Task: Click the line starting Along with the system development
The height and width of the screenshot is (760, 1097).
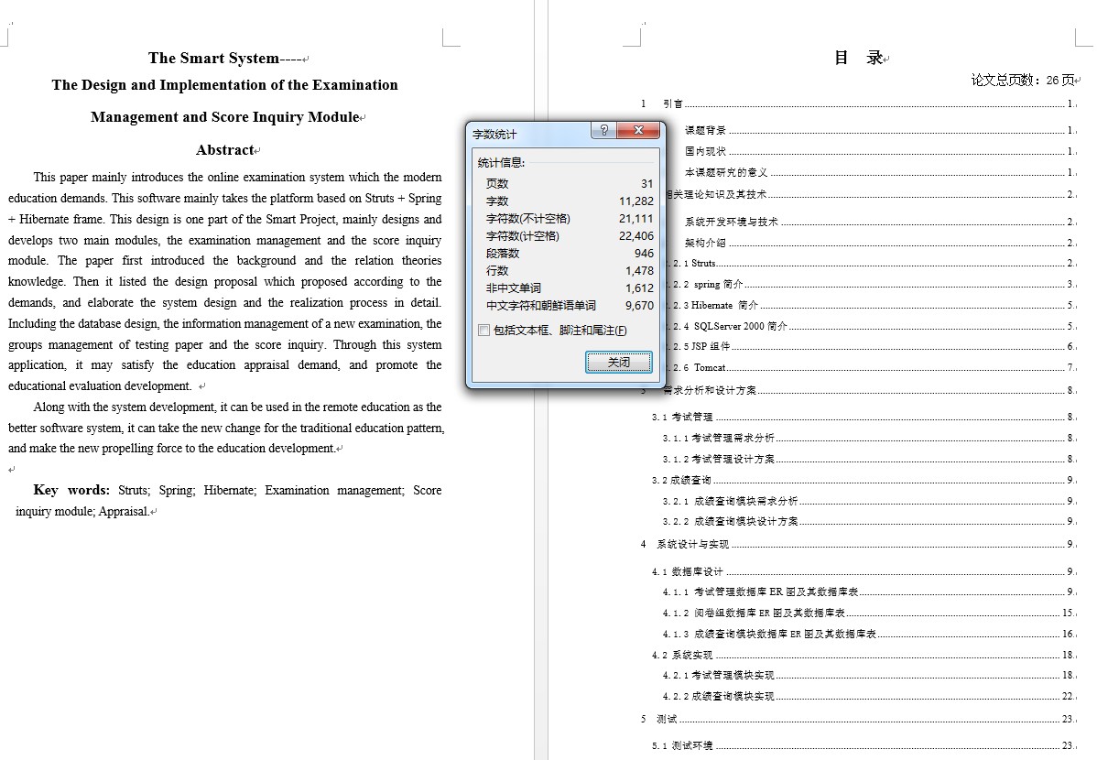Action: coord(237,407)
